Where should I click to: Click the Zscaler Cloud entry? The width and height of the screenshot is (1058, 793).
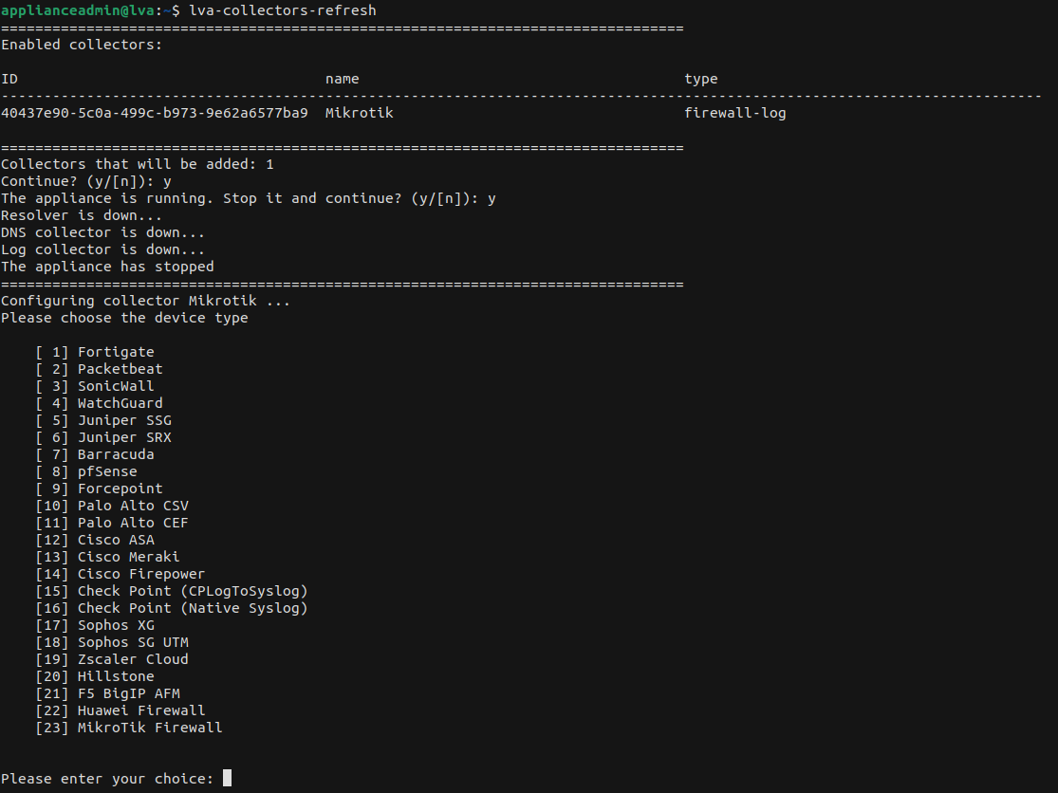(133, 659)
